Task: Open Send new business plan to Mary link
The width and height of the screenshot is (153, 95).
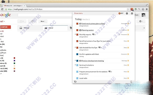Action: 93,24
